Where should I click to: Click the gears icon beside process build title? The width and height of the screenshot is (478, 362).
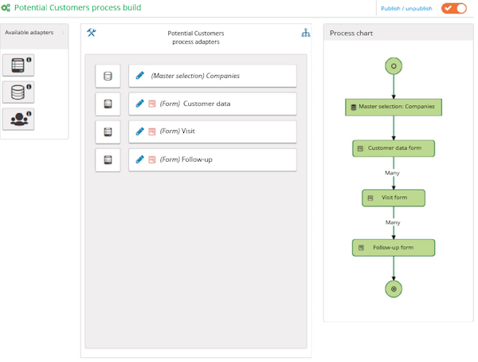[6, 8]
